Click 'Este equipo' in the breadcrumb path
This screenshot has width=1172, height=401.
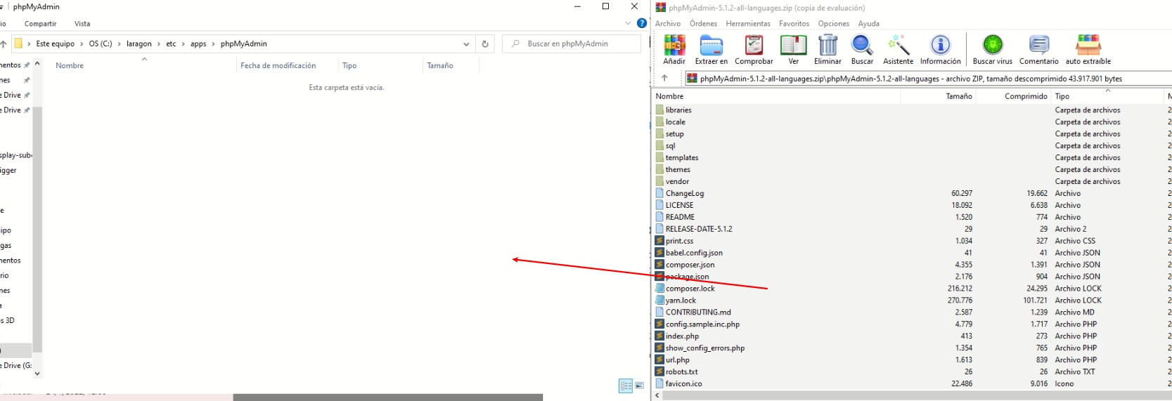(x=56, y=44)
